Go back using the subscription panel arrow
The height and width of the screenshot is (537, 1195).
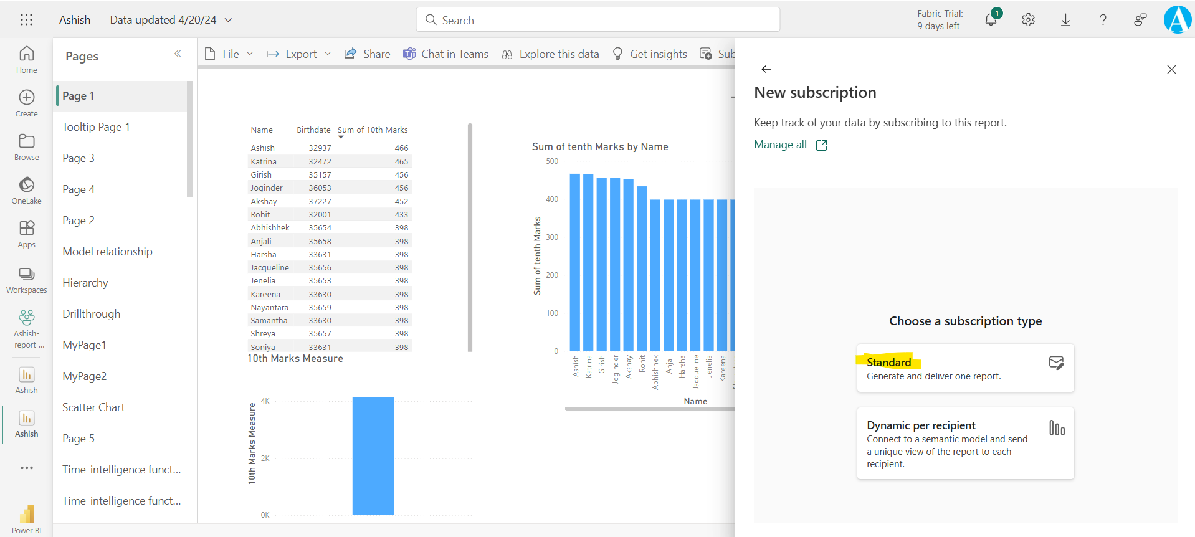point(766,69)
